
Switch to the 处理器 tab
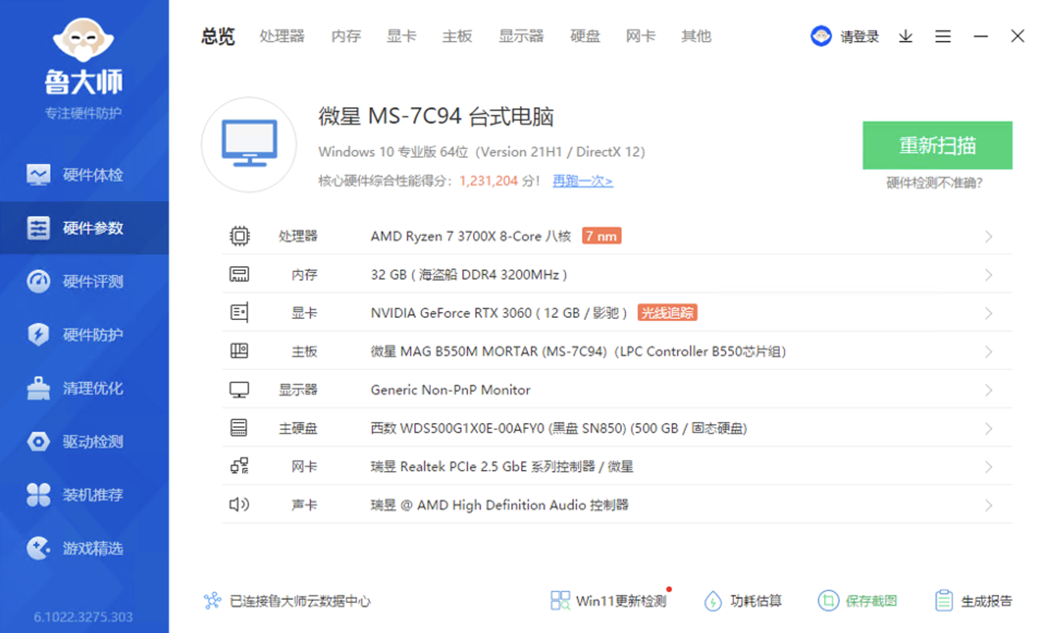pos(282,36)
